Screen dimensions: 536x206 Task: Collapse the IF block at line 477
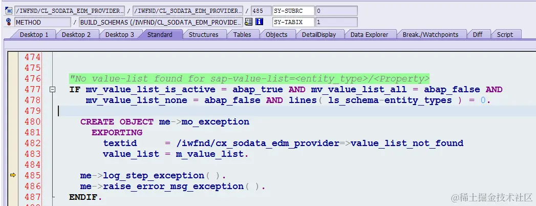[52, 90]
